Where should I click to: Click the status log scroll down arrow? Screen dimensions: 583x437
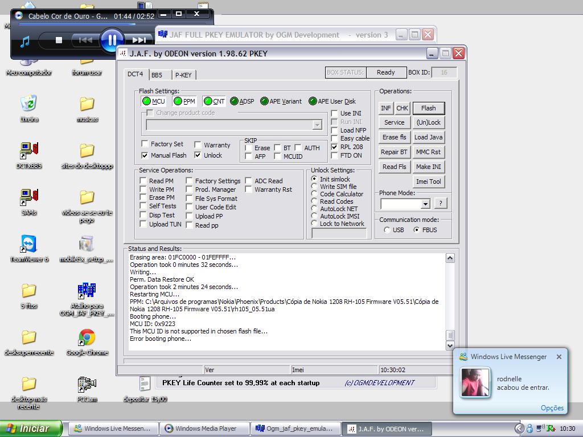(x=450, y=345)
